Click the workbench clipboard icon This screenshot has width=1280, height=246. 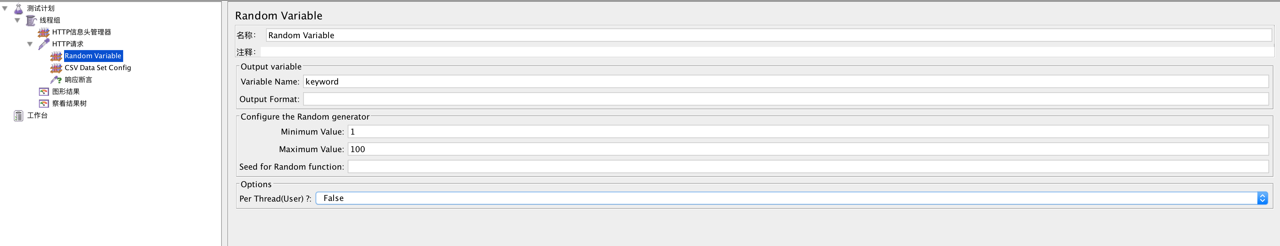pyautogui.click(x=19, y=116)
